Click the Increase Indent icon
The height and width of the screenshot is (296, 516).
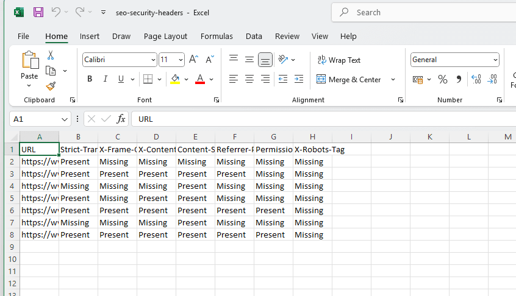coord(298,79)
